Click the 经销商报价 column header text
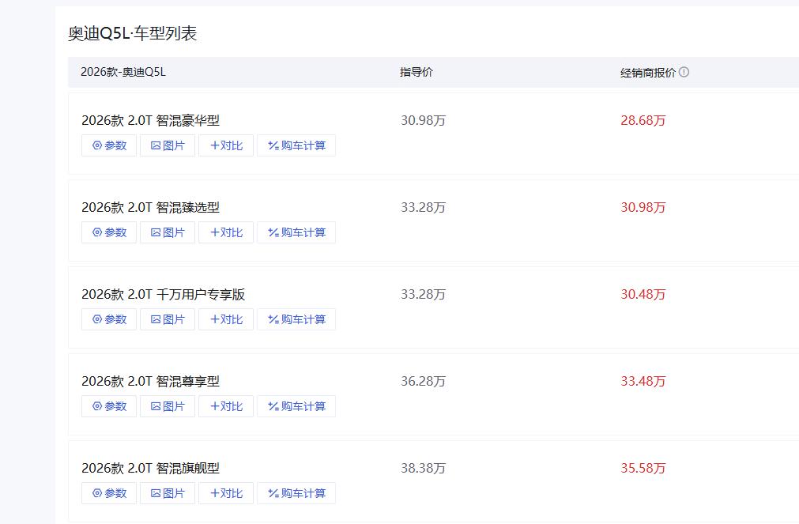This screenshot has width=799, height=524. coord(648,73)
